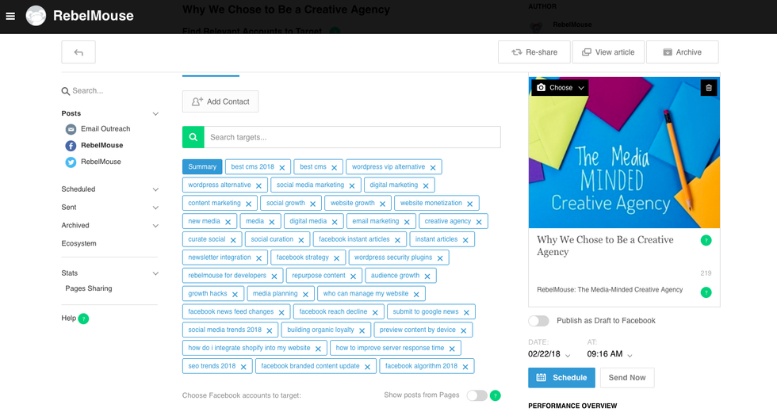Expand the Archived section
The width and height of the screenshot is (777, 412).
pyautogui.click(x=155, y=226)
